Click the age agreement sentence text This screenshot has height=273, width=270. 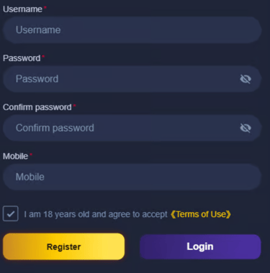[x=96, y=214]
